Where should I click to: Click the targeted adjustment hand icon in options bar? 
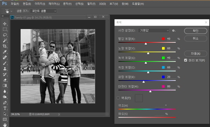click(7, 11)
